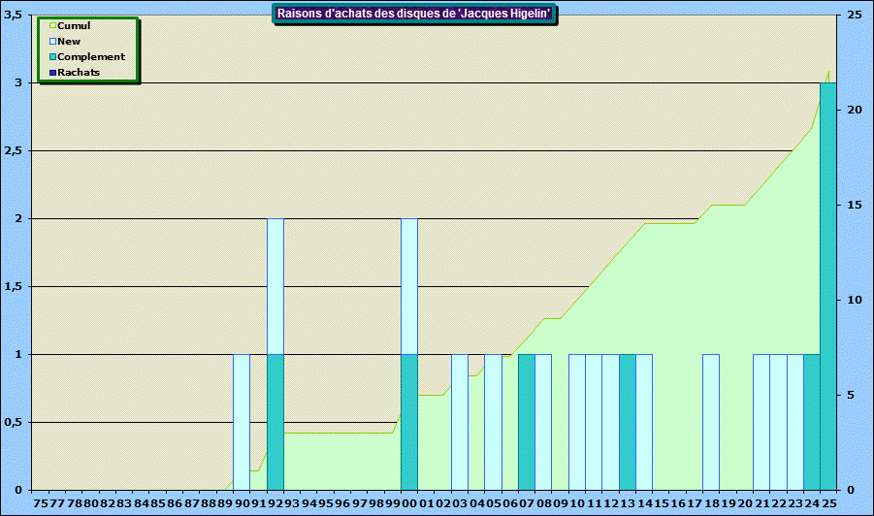Image resolution: width=874 pixels, height=516 pixels.
Task: Click the Cumul legend color swatch
Action: 53,26
